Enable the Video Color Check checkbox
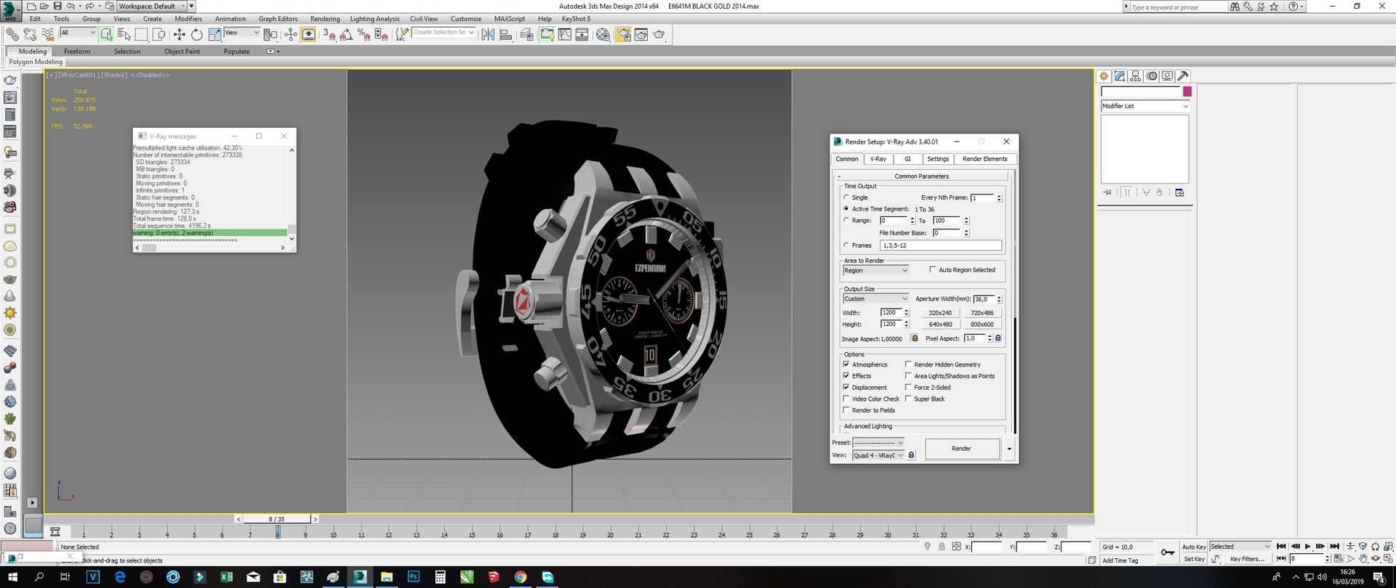Image resolution: width=1396 pixels, height=588 pixels. point(846,399)
